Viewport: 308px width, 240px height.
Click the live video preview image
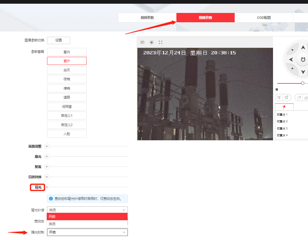(x=205, y=94)
